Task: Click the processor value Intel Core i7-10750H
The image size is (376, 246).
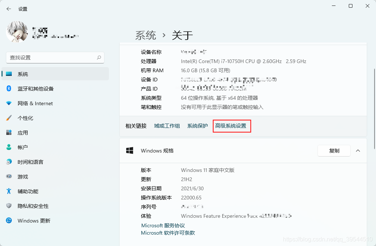Action: [244, 61]
